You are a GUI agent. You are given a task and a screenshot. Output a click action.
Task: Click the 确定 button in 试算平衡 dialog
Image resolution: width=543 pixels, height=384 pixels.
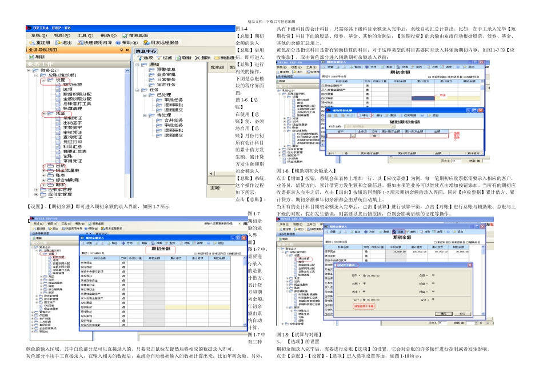coord(442,314)
